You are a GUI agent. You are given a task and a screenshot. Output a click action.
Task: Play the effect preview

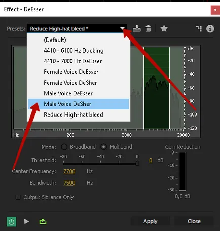coord(26,221)
